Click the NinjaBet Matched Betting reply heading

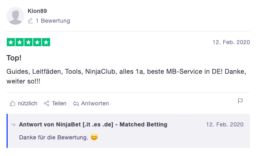(93, 124)
